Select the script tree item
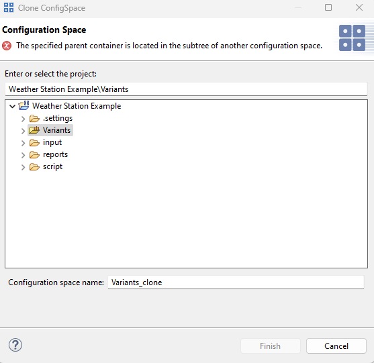374x363 pixels. pyautogui.click(x=52, y=166)
